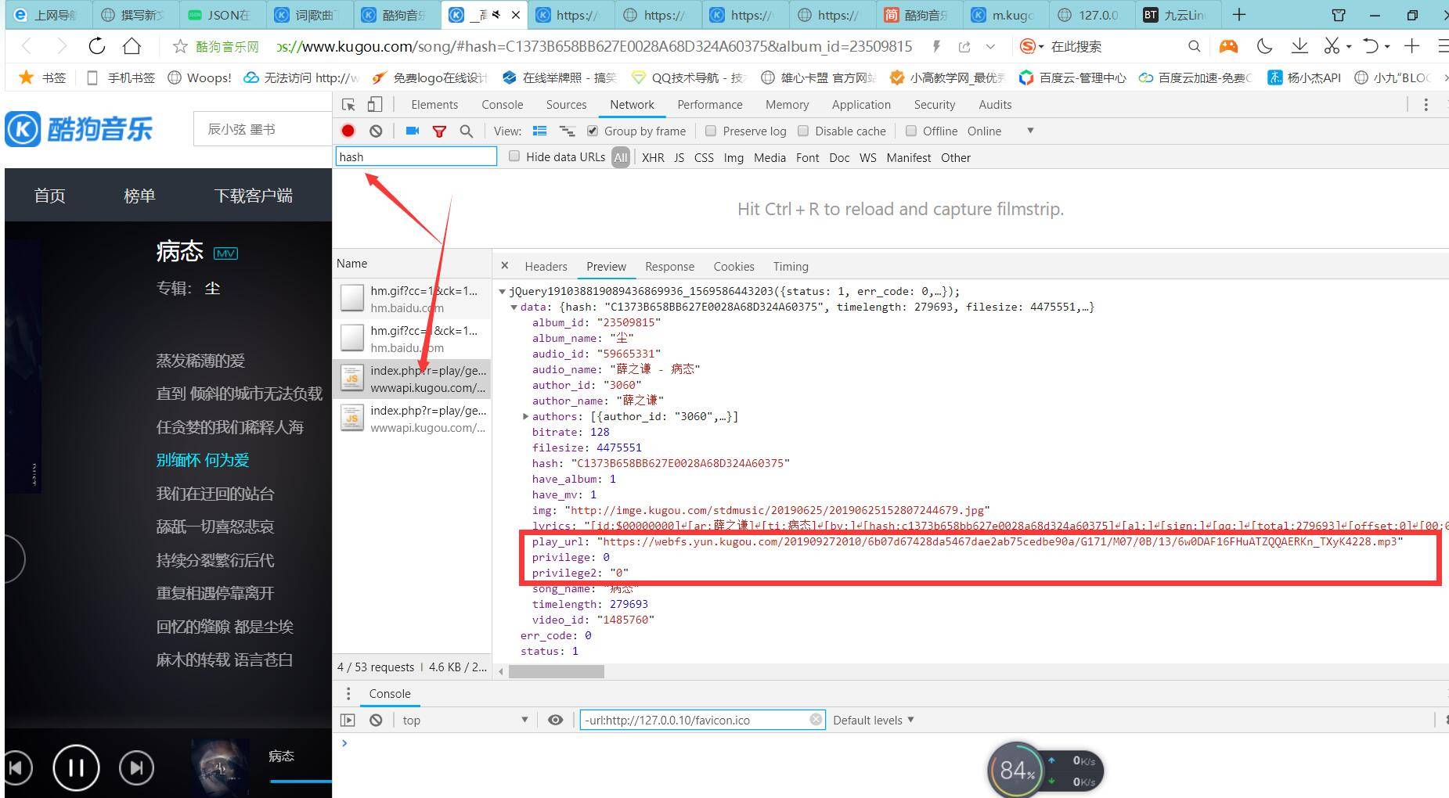Expand the authors array node
The image size is (1449, 798).
(x=525, y=416)
